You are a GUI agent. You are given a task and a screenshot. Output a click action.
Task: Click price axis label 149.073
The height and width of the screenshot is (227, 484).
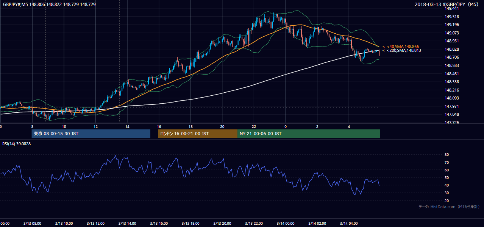[x=452, y=33]
